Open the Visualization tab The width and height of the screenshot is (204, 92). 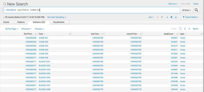click(x=58, y=22)
